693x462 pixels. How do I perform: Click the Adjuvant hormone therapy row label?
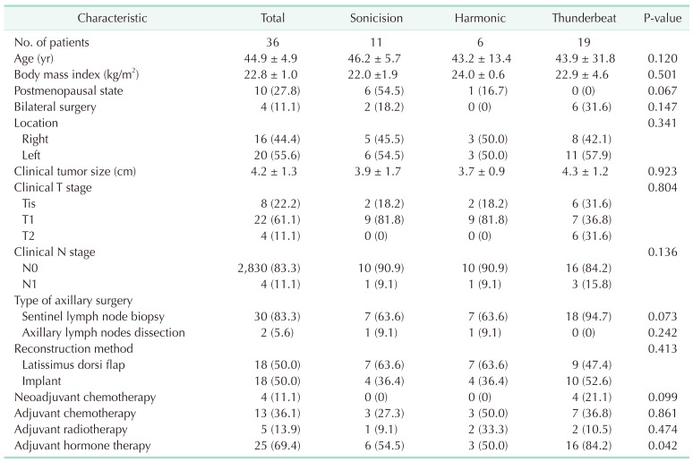pyautogui.click(x=81, y=445)
